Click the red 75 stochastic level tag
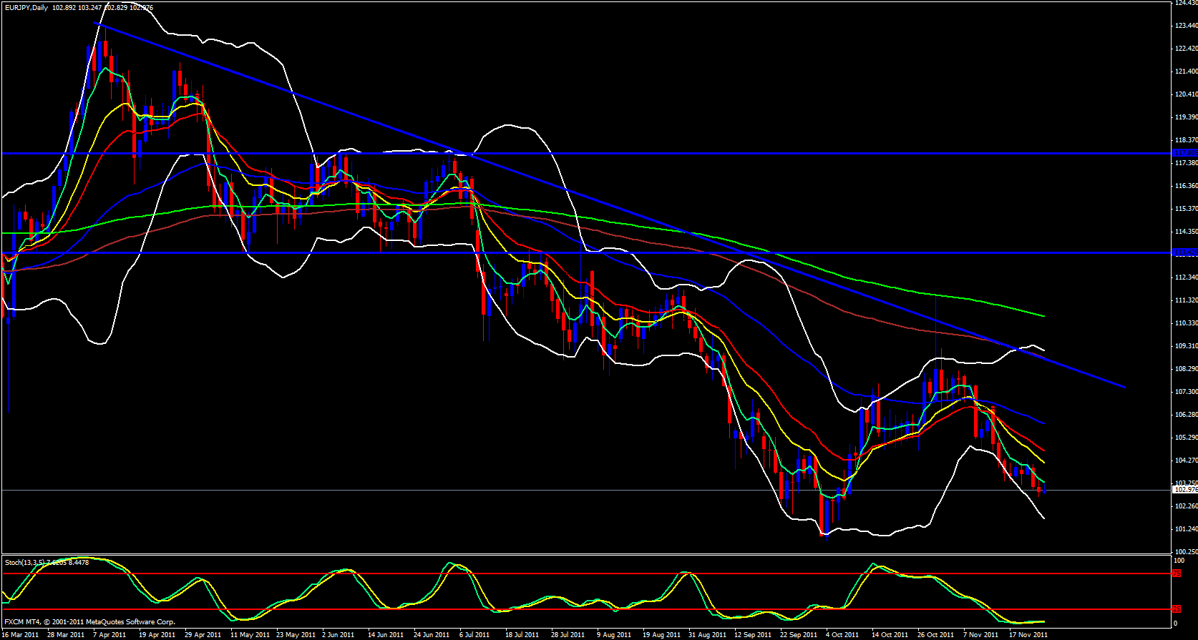Image resolution: width=1198 pixels, height=640 pixels. pos(1176,573)
